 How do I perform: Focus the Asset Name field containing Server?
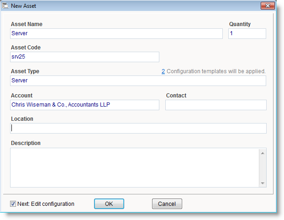tap(116, 33)
